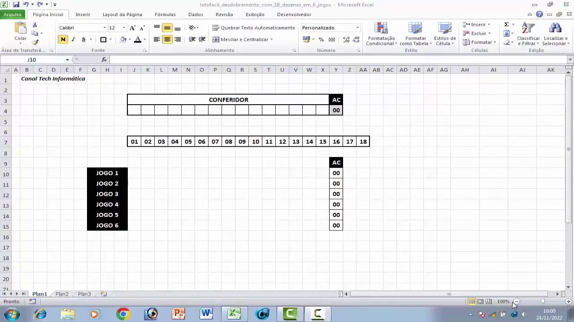Toggle middle vertical alignment
574x322 pixels.
point(167,28)
